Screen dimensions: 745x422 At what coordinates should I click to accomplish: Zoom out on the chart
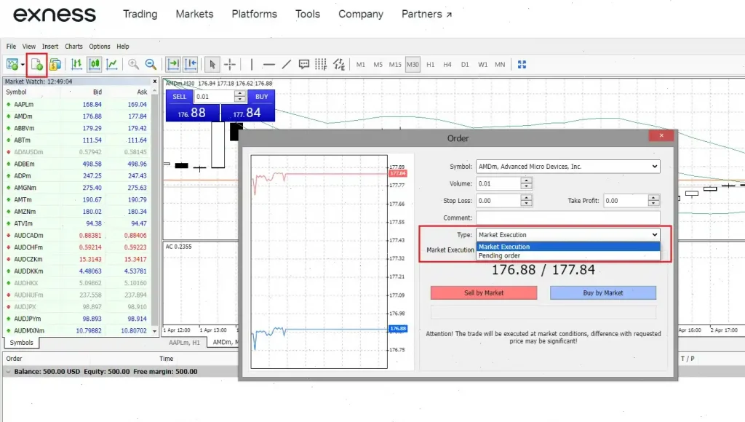(151, 64)
